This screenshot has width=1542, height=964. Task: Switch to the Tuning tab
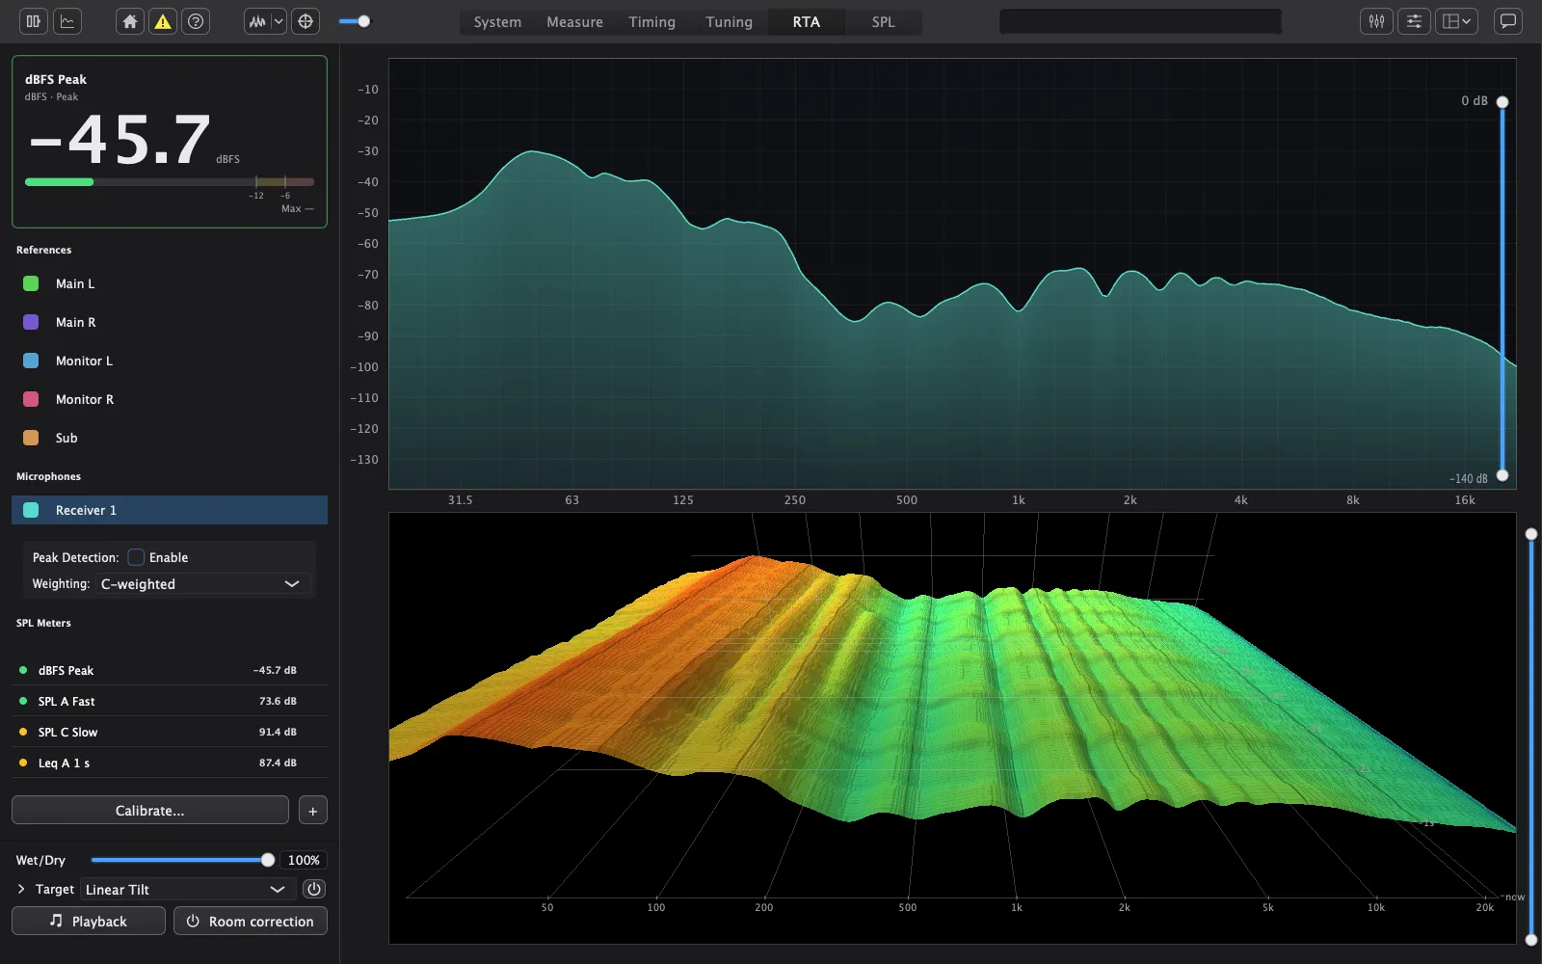pos(730,21)
